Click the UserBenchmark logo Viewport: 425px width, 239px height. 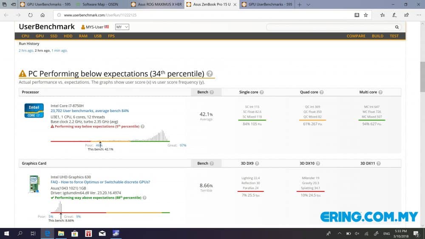tap(47, 27)
